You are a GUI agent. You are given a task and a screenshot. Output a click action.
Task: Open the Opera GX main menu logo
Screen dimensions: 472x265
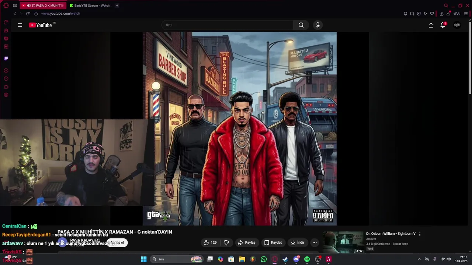[x=6, y=6]
